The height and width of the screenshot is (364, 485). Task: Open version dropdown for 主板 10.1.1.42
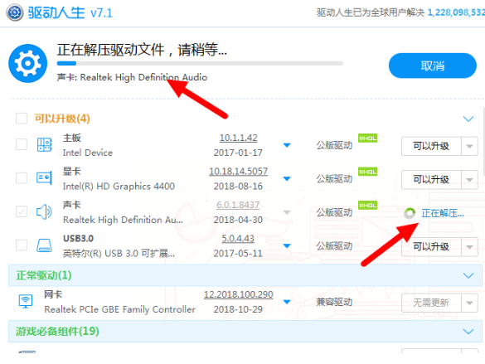click(287, 145)
